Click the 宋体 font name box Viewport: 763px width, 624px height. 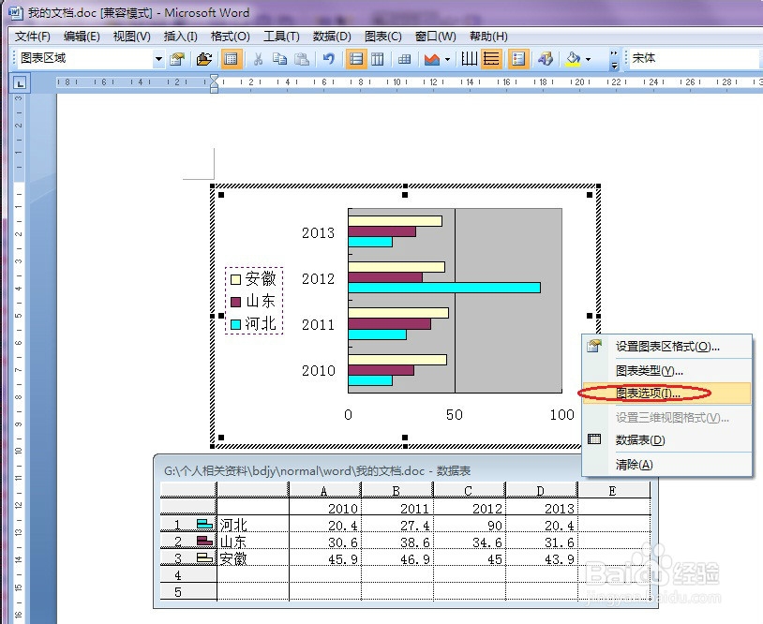coord(696,58)
